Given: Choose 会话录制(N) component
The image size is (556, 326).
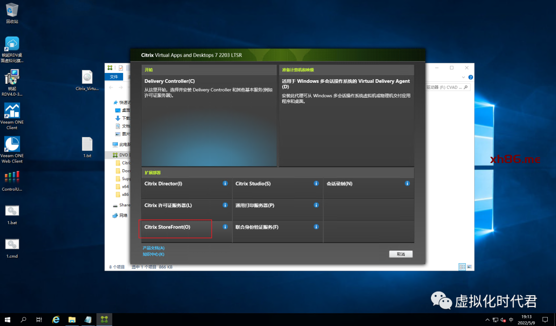Looking at the screenshot, I should pyautogui.click(x=369, y=188).
